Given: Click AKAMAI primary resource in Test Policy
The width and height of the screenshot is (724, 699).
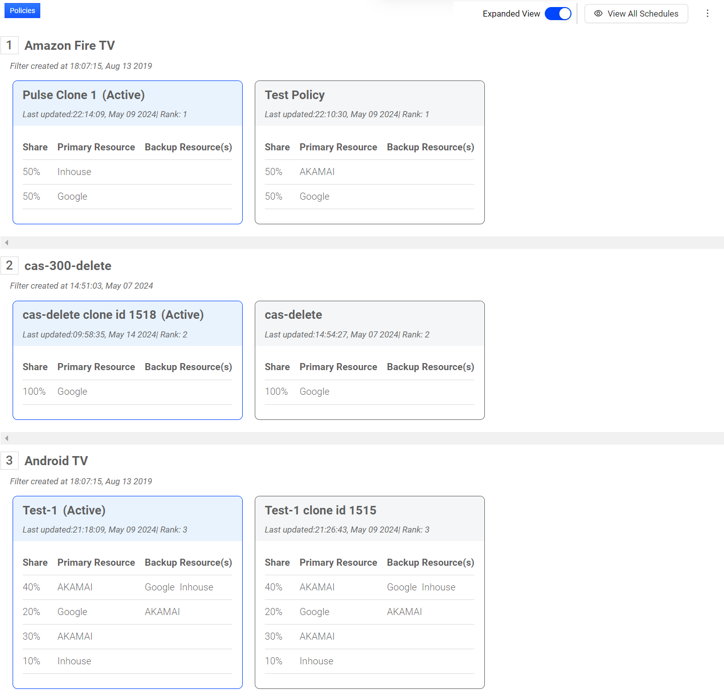Looking at the screenshot, I should coord(317,172).
